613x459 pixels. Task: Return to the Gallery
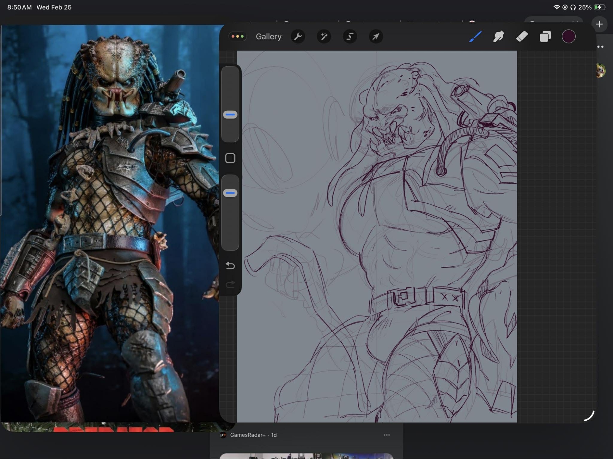268,37
